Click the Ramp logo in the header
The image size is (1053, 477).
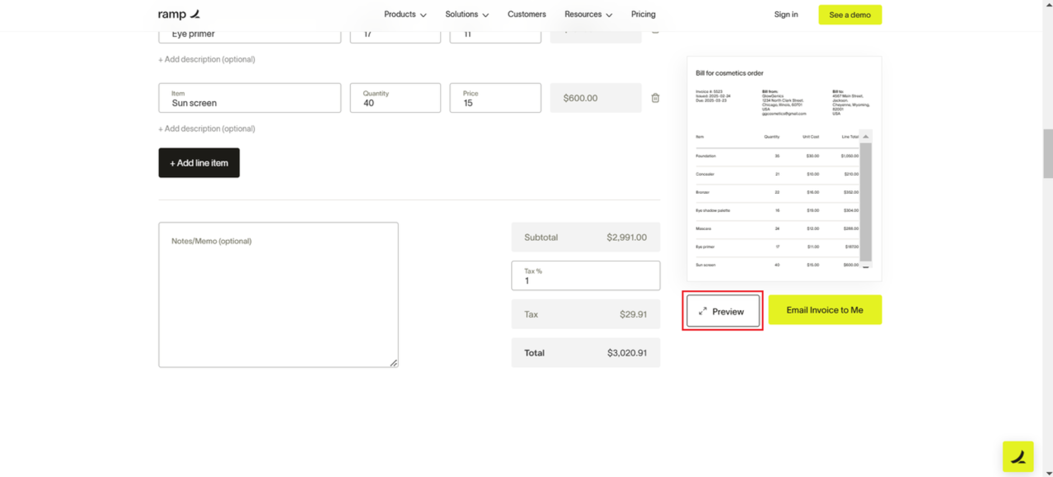pos(179,14)
